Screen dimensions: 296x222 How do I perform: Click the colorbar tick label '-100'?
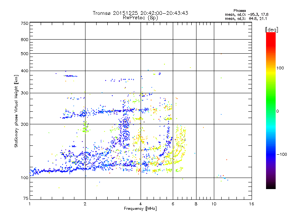pyautogui.click(x=282, y=154)
